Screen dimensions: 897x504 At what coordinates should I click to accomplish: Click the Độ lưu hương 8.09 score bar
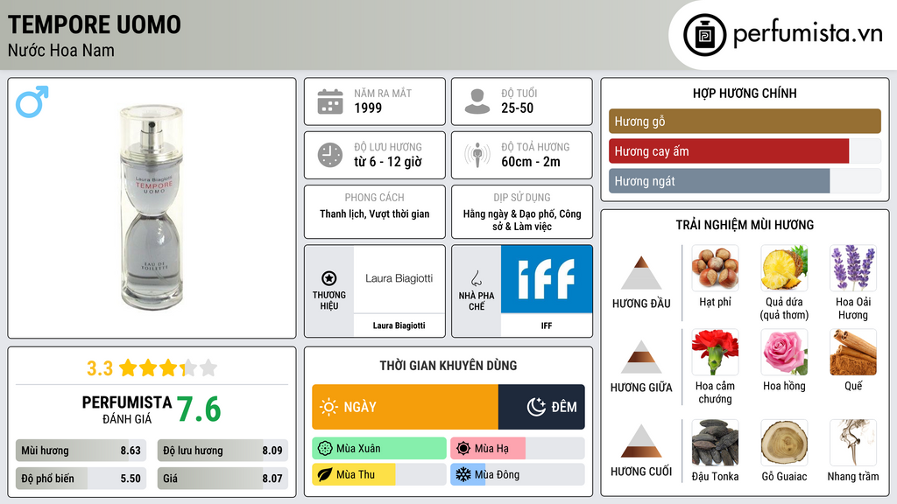(x=222, y=451)
